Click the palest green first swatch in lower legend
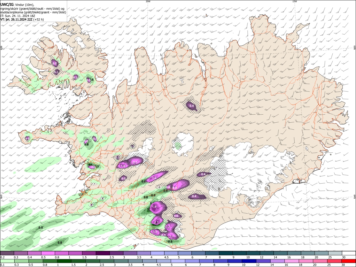 click(7, 261)
